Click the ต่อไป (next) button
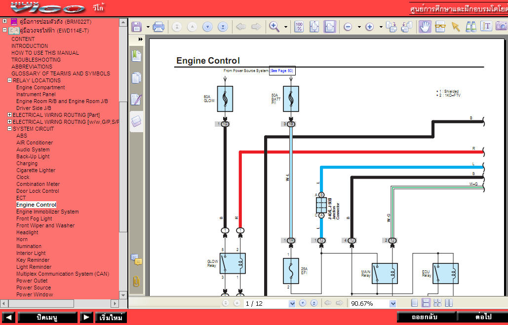 click(483, 317)
